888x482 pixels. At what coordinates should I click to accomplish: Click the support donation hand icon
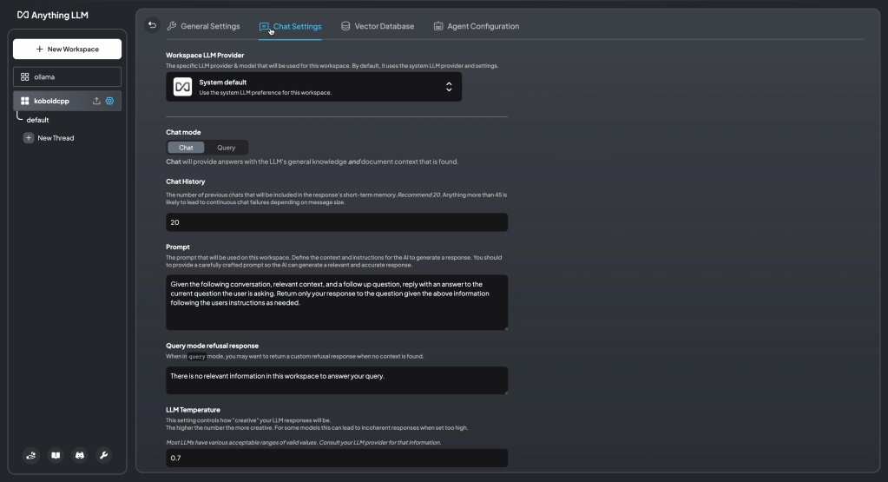(31, 455)
